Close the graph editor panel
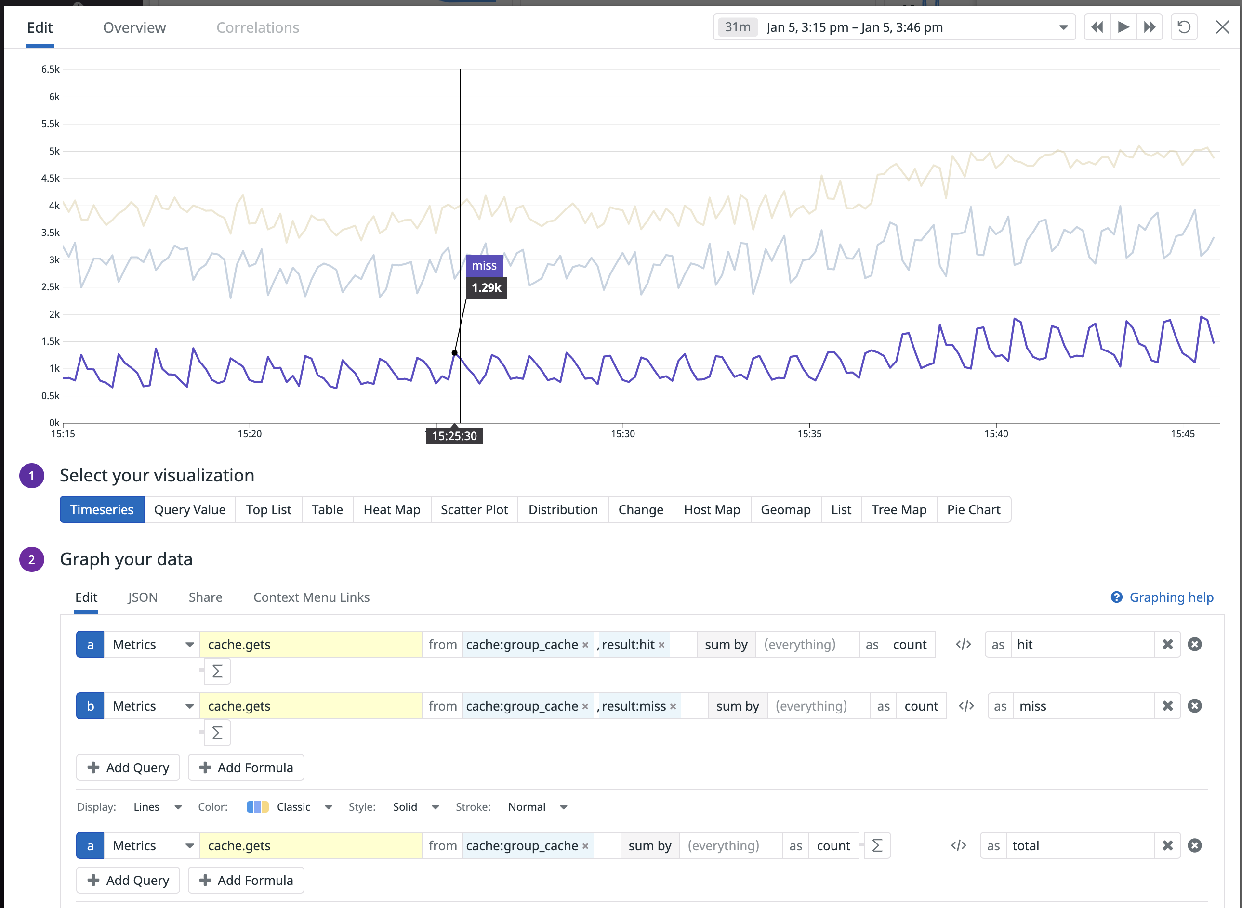The height and width of the screenshot is (908, 1242). [1222, 27]
